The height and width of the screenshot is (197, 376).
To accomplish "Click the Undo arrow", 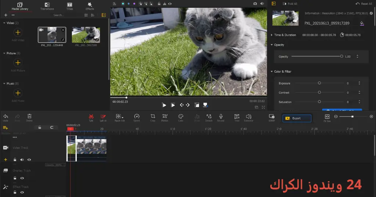I will click(6, 118).
